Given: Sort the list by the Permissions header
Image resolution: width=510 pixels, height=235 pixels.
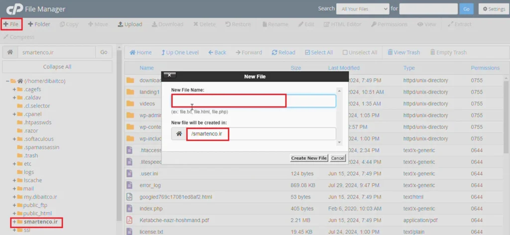Looking at the screenshot, I should tap(485, 68).
